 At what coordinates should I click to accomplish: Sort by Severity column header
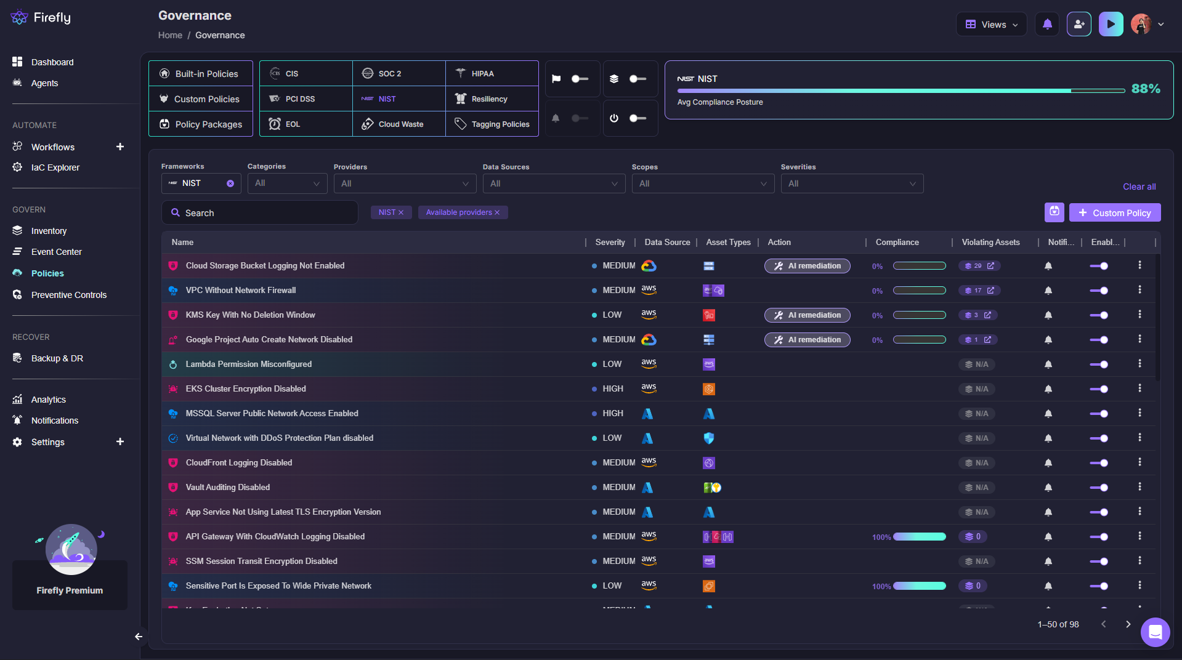point(610,242)
